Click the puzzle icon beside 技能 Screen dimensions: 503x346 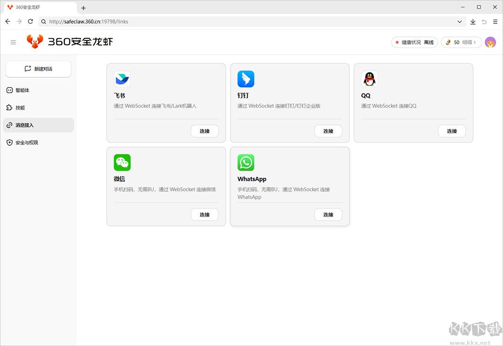[9, 108]
